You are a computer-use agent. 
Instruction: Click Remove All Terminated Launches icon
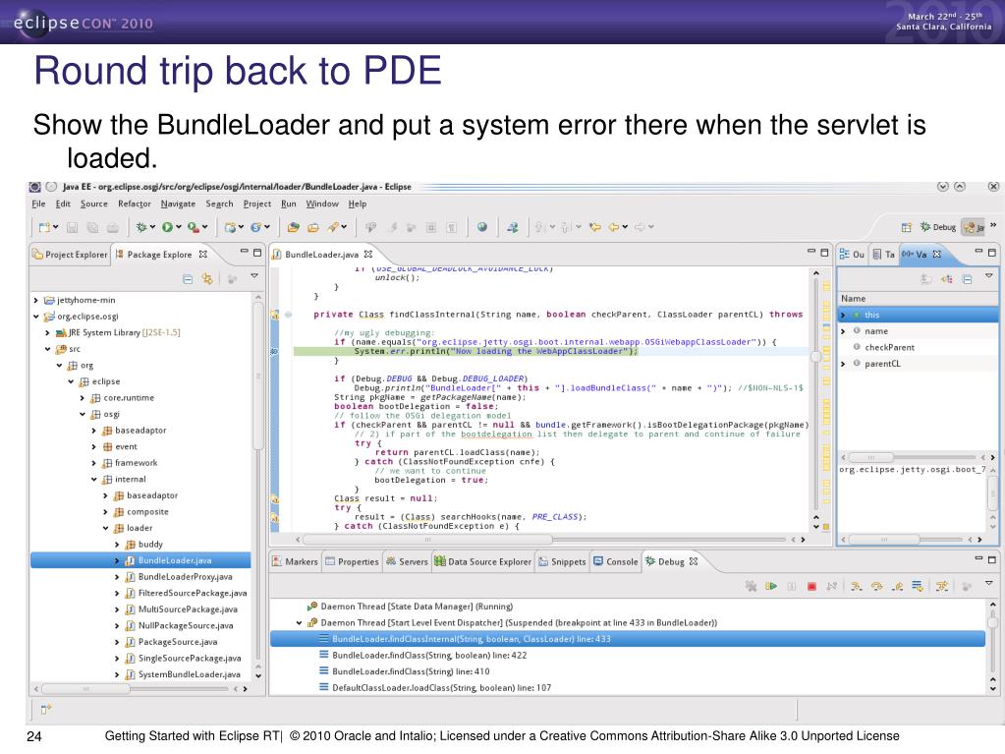tap(751, 586)
